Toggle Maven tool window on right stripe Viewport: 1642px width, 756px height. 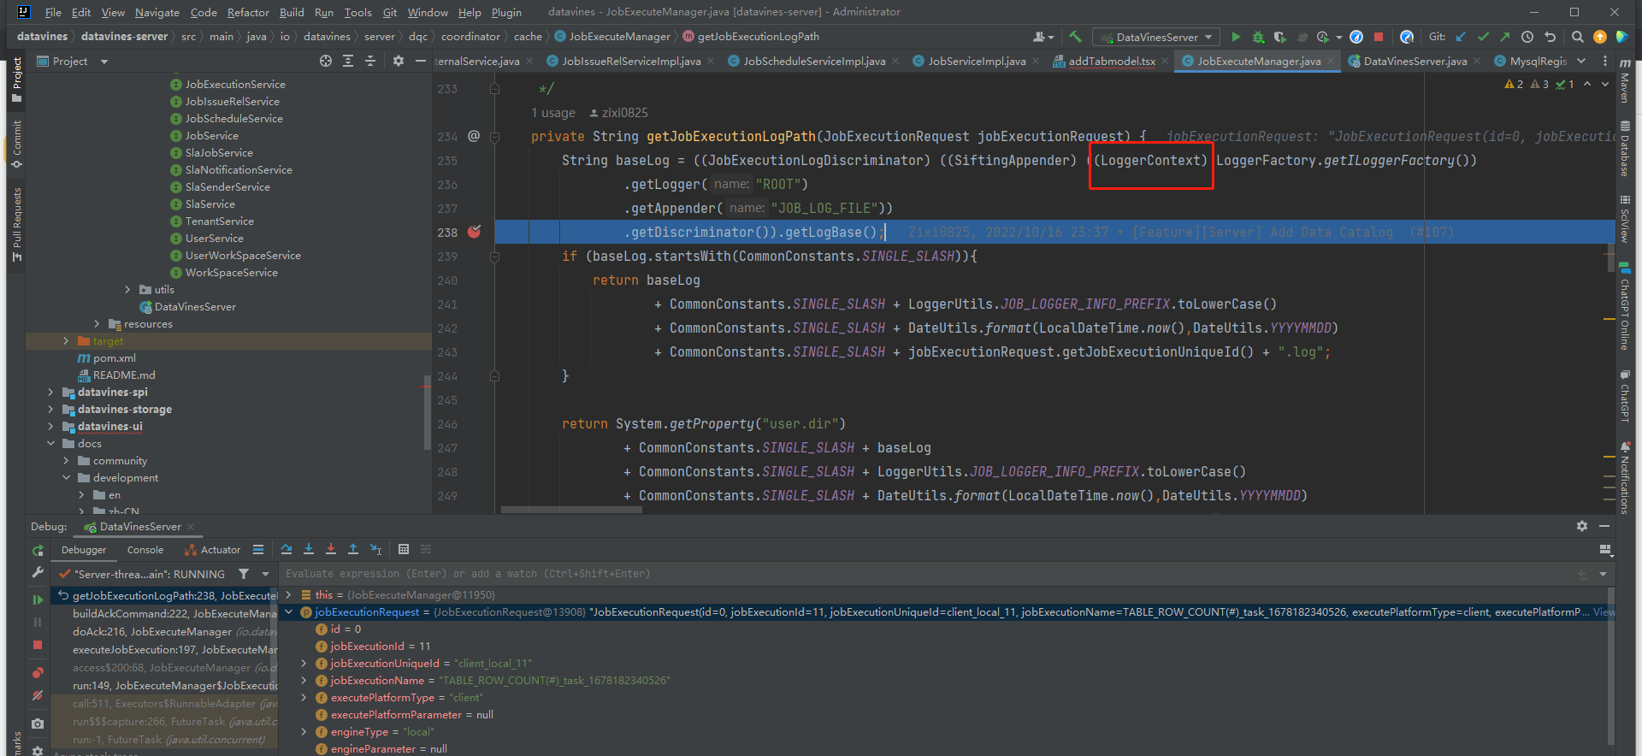(1625, 80)
